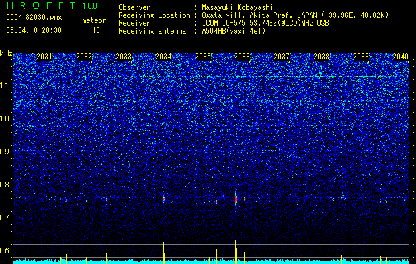Click the HROFFT title text

click(x=41, y=5)
